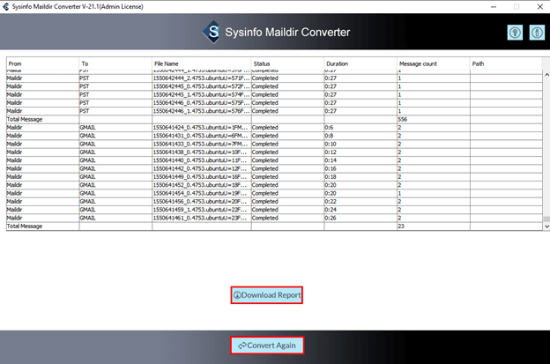
Task: Click the To column header
Action: (x=115, y=63)
